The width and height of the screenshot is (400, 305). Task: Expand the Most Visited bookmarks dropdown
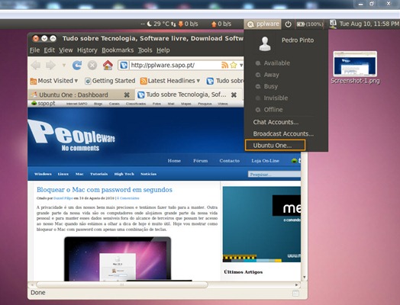(76, 81)
